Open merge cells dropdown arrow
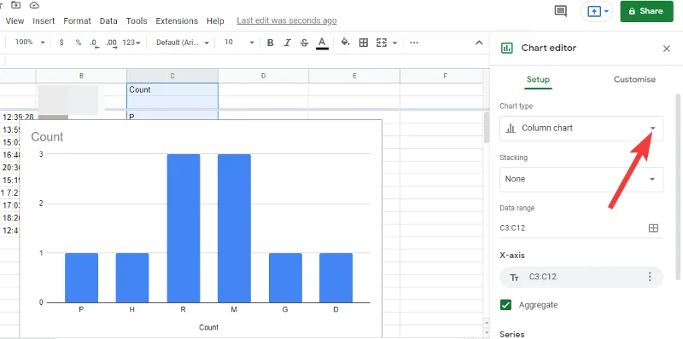Viewport: 683px width, 339px height. 395,43
